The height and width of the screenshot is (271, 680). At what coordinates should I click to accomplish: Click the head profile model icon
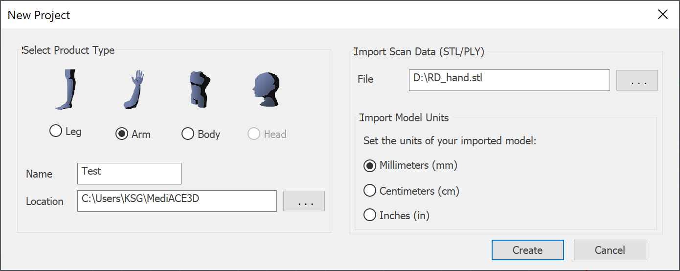(x=266, y=89)
